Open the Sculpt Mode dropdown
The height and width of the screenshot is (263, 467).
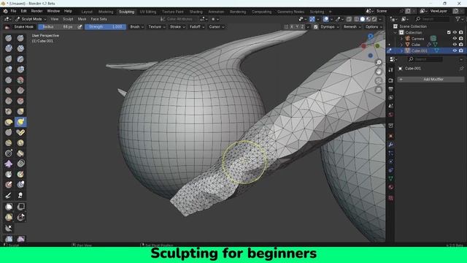31,19
